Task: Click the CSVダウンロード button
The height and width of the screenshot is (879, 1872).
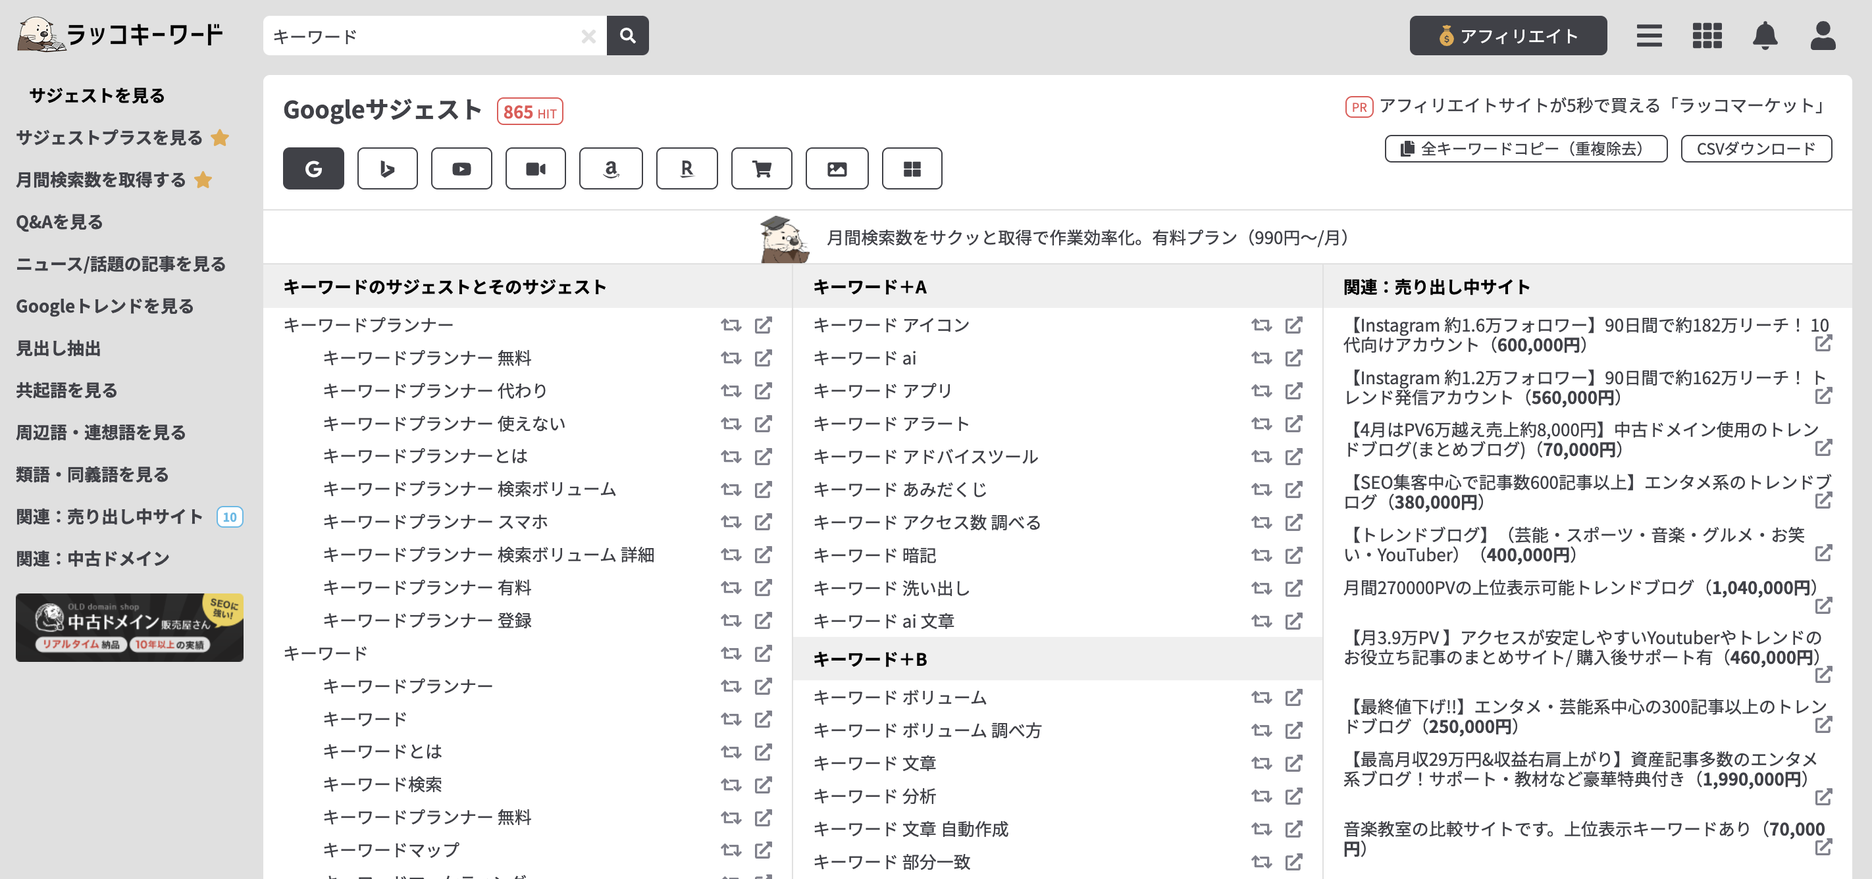Action: click(1755, 148)
